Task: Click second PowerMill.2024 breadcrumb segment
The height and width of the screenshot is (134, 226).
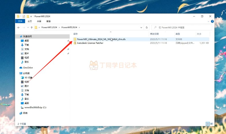Action: pyautogui.click(x=69, y=27)
